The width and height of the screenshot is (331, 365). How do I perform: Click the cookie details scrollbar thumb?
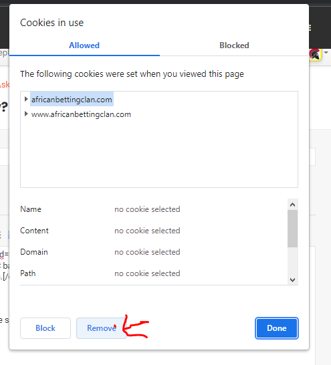(293, 229)
